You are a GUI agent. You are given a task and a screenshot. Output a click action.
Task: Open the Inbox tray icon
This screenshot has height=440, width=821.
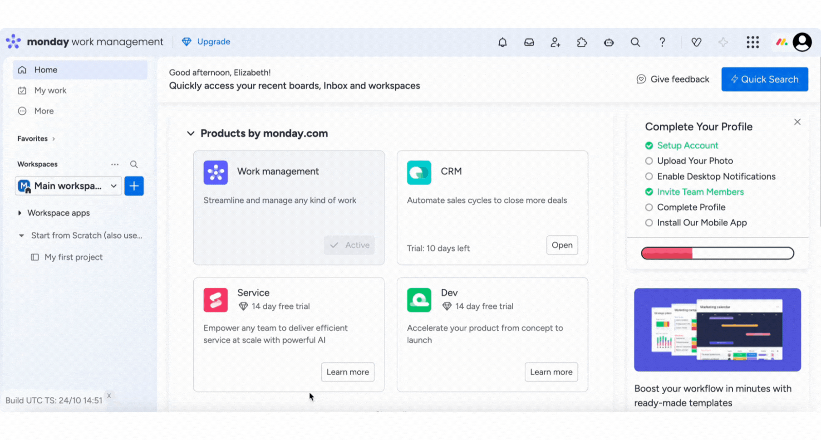point(529,42)
